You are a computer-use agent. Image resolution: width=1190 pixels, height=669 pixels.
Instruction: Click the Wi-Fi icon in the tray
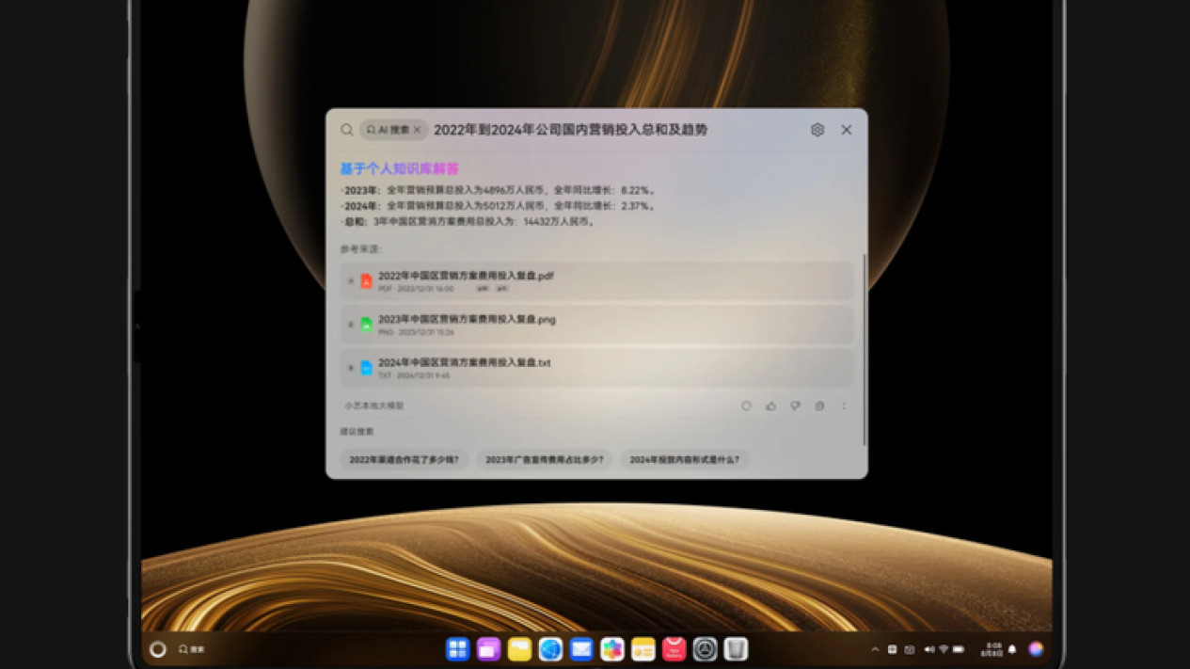944,649
